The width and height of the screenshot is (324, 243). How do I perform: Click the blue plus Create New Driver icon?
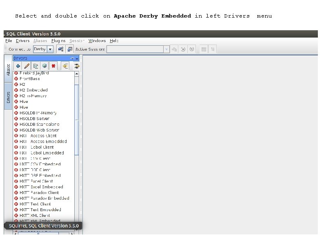[x=18, y=66]
